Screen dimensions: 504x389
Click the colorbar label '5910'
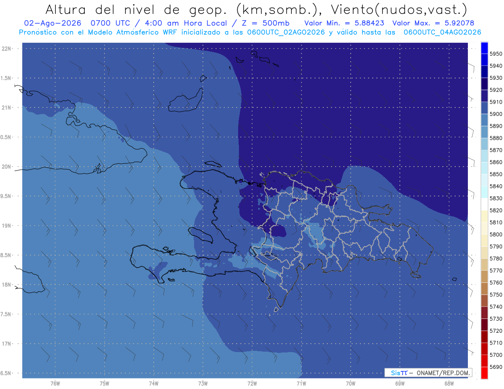496,102
